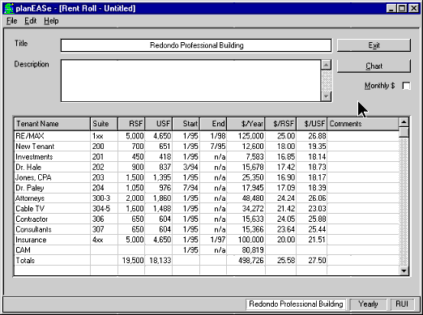Open the File menu

[11, 21]
